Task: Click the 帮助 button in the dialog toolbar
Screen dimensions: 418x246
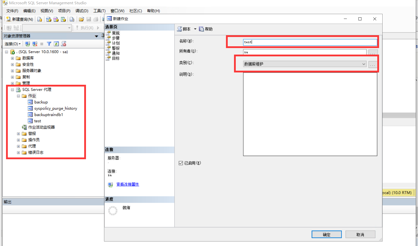Action: pos(206,29)
